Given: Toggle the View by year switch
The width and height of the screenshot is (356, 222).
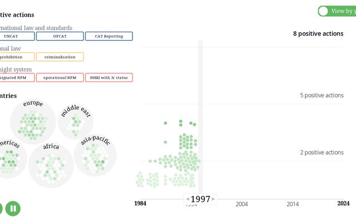Looking at the screenshot, I should pos(337,11).
